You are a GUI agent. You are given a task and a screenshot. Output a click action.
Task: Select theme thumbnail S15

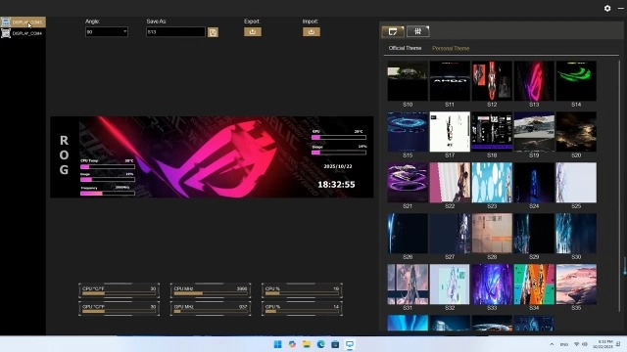pos(408,132)
